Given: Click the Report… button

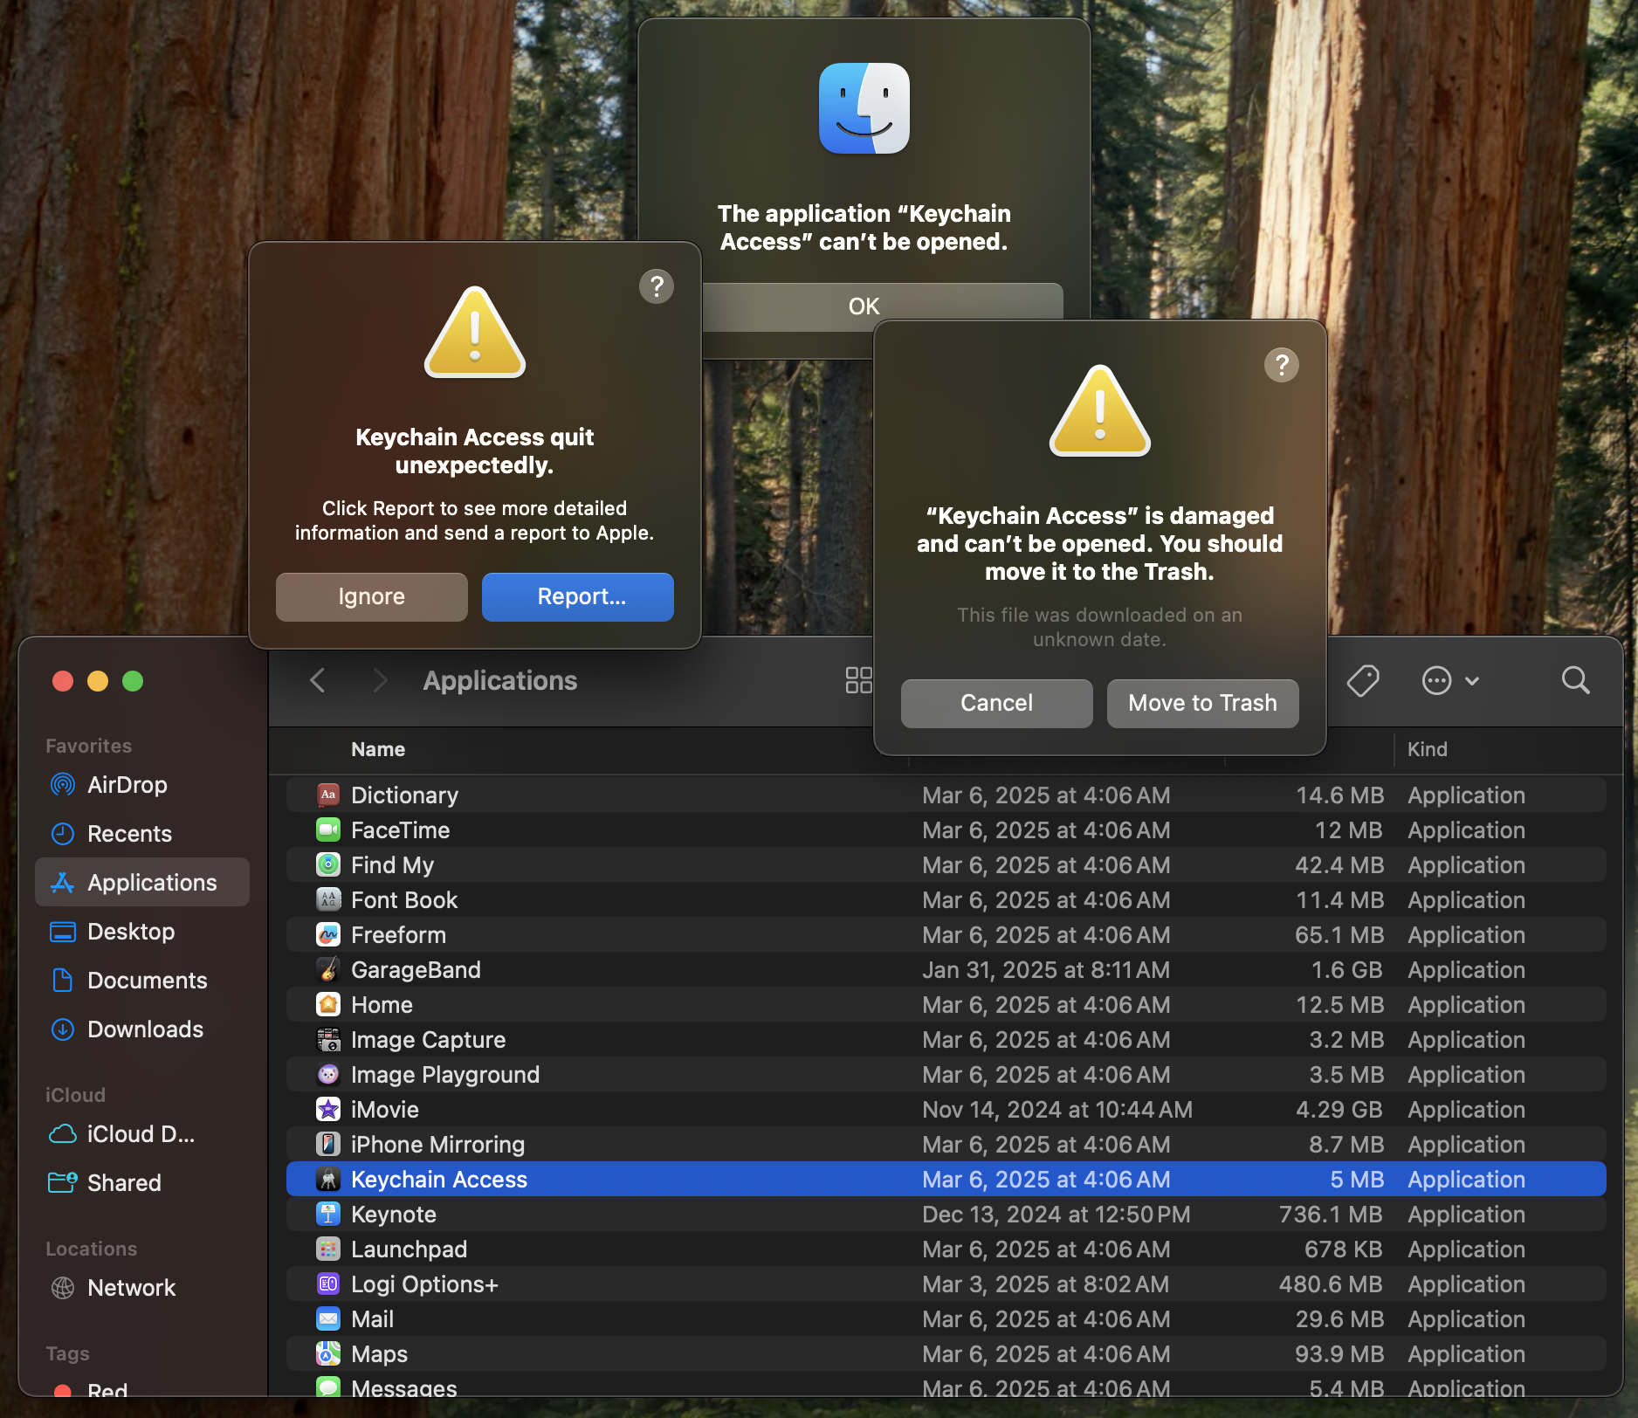Looking at the screenshot, I should 578,596.
